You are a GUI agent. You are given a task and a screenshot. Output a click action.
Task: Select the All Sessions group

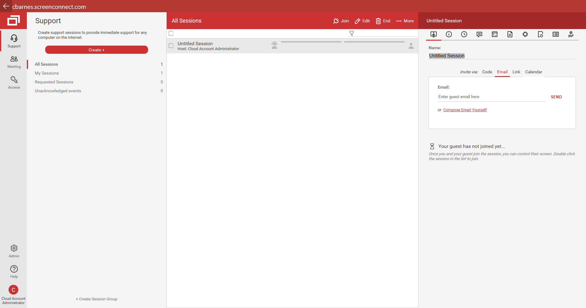[x=96, y=64]
